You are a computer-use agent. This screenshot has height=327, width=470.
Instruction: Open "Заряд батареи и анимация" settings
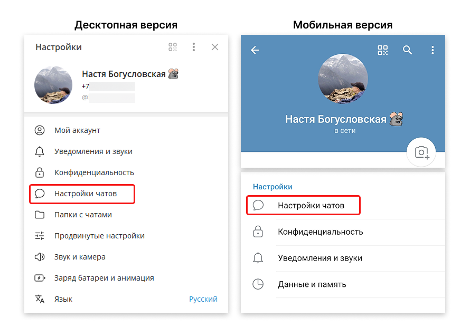tap(104, 278)
